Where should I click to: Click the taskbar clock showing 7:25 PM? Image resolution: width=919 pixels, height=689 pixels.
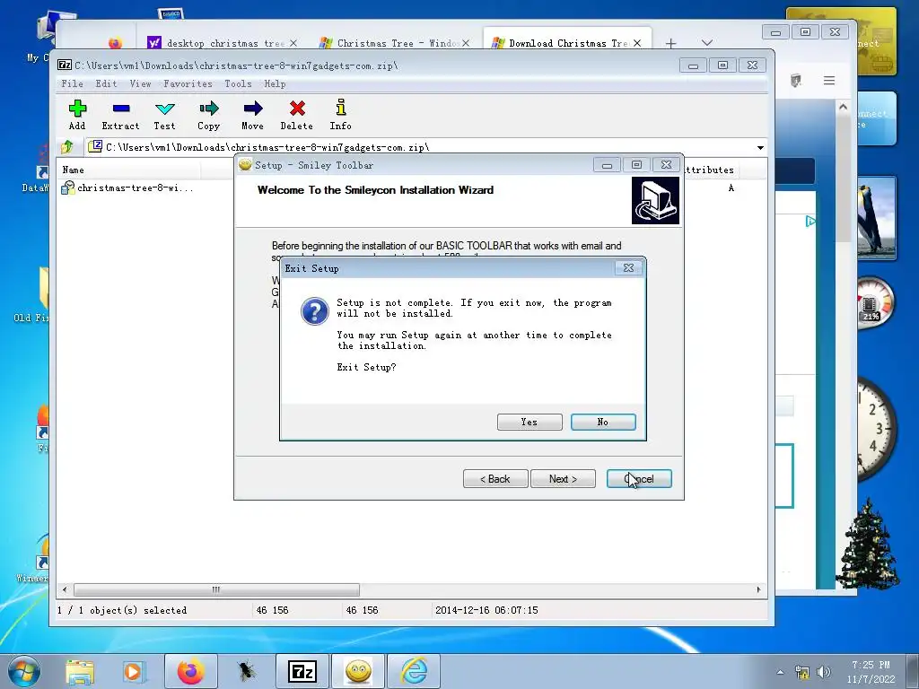coord(871,672)
